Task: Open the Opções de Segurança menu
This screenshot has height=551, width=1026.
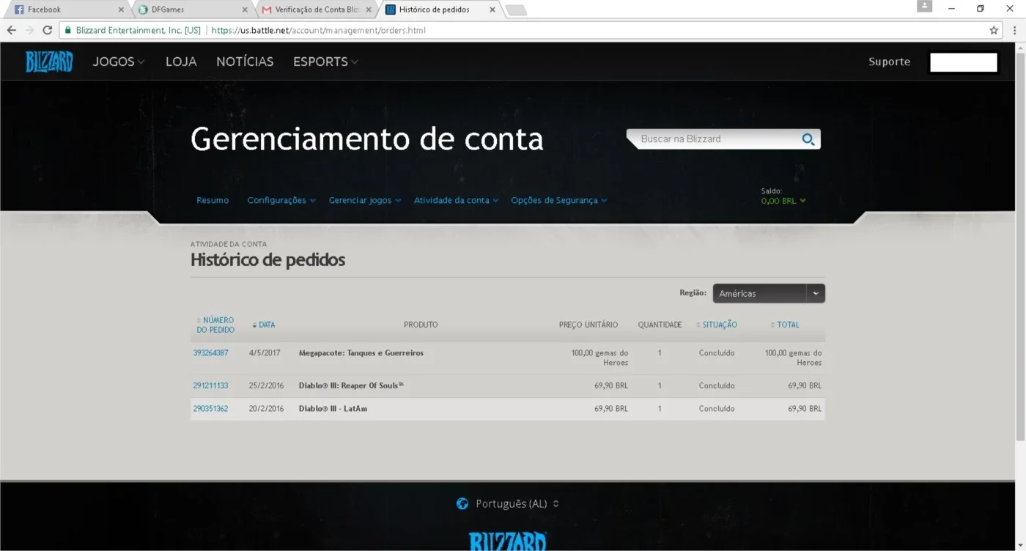Action: 559,200
